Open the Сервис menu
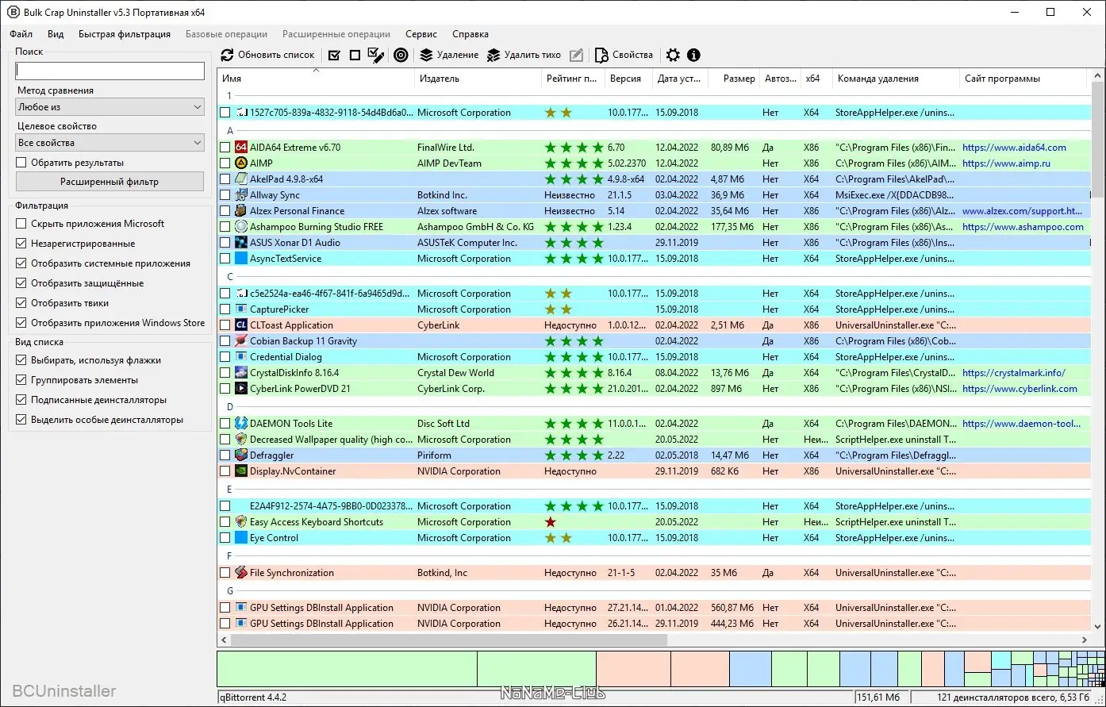Screen dimensions: 1106x707 [x=421, y=34]
